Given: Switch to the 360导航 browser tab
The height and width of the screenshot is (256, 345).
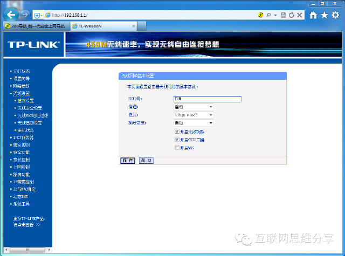Looking at the screenshot, I should (37, 26).
